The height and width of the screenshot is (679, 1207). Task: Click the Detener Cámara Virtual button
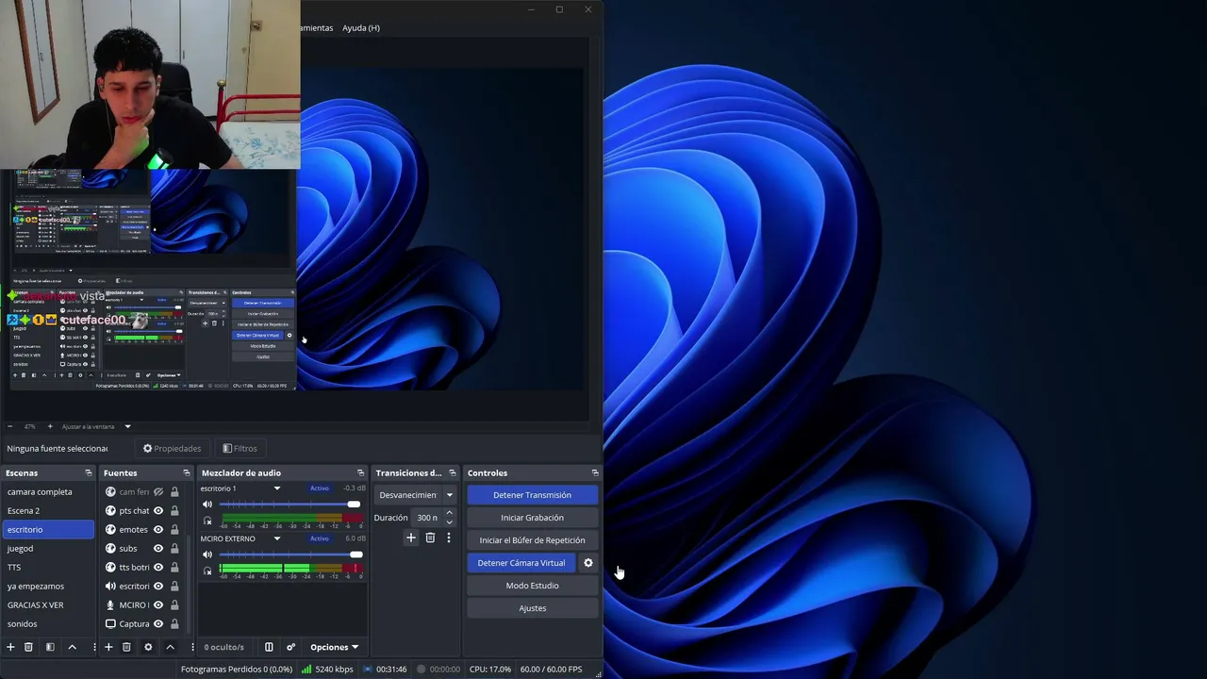click(521, 563)
